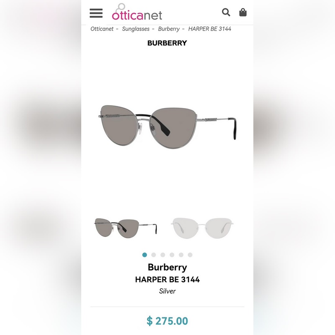335x335 pixels.
Task: Click the HARPER BE 3144 product title
Action: pos(167,279)
